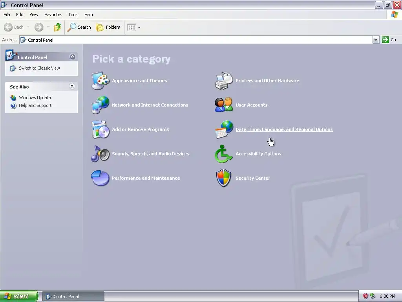402x302 pixels.
Task: Select the Control Panel taskbar button
Action: point(73,296)
